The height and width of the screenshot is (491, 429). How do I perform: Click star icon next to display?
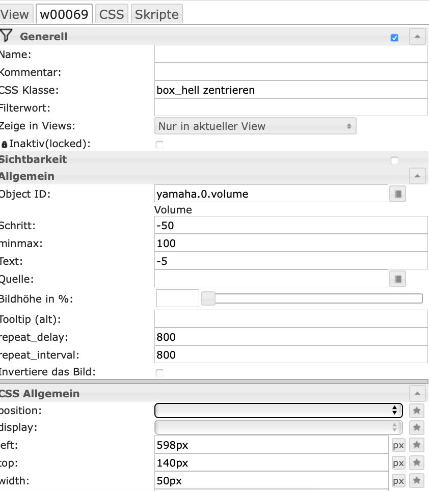coord(417,427)
